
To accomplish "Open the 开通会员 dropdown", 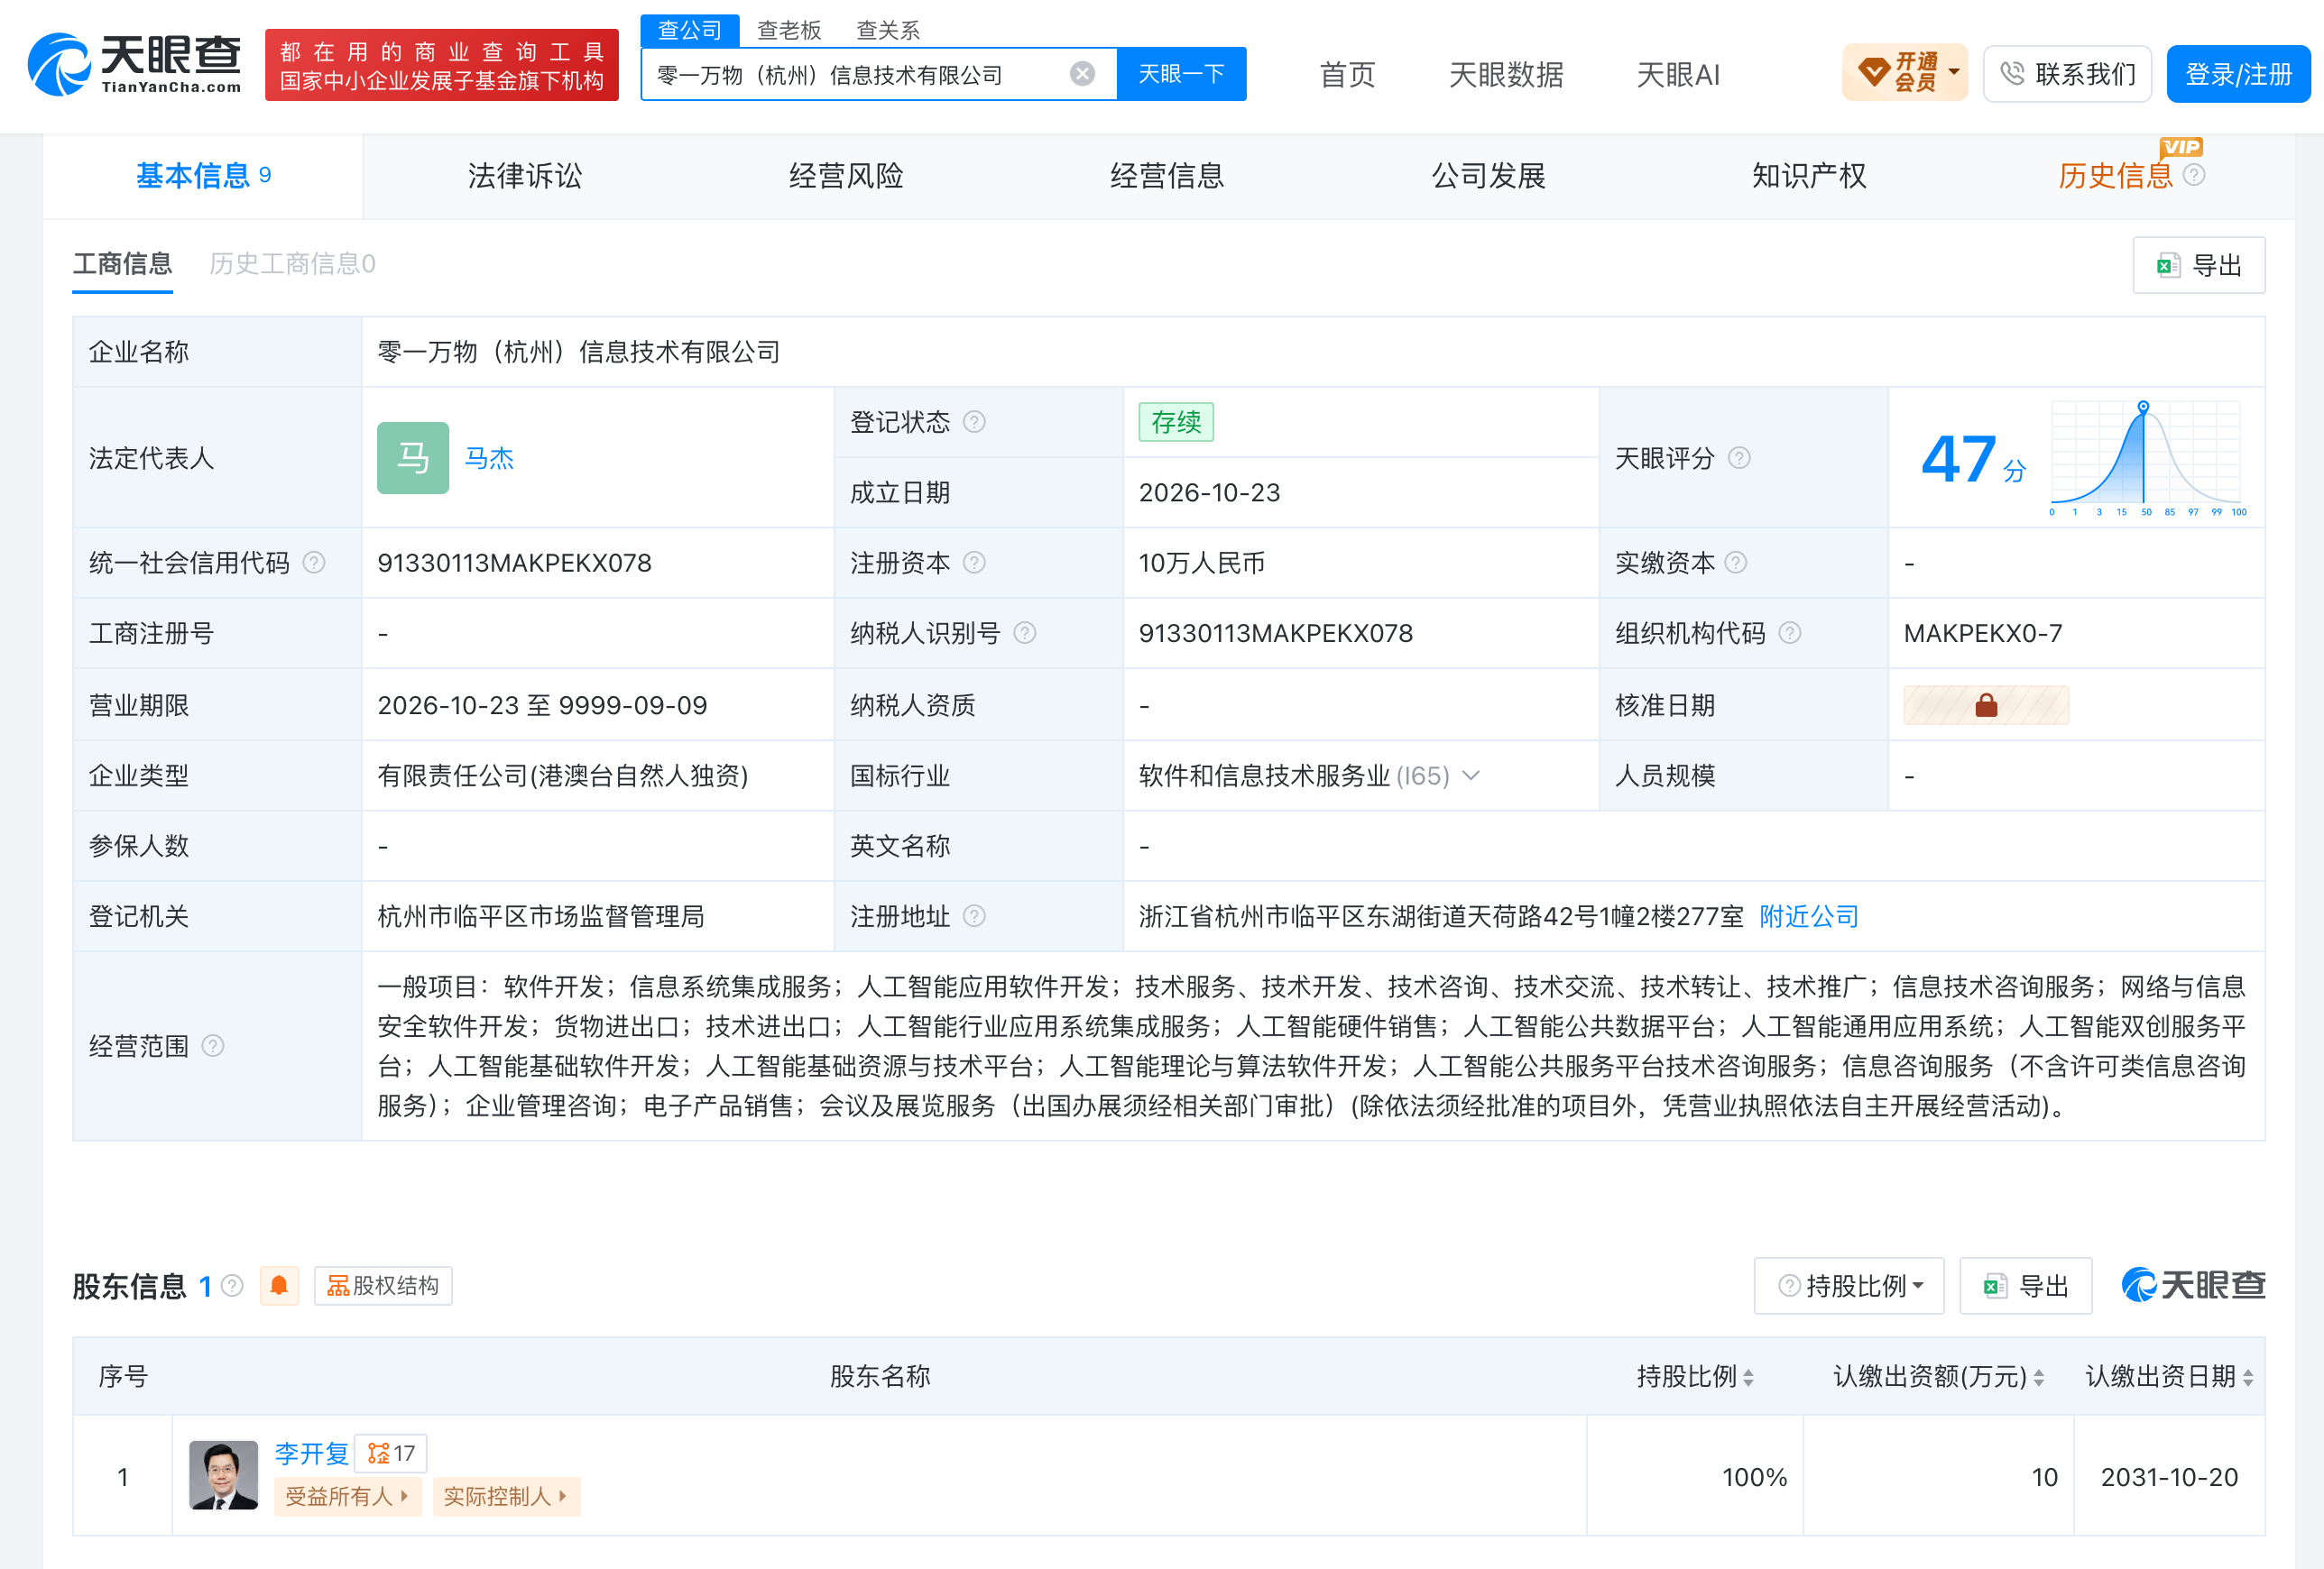I will [1905, 73].
